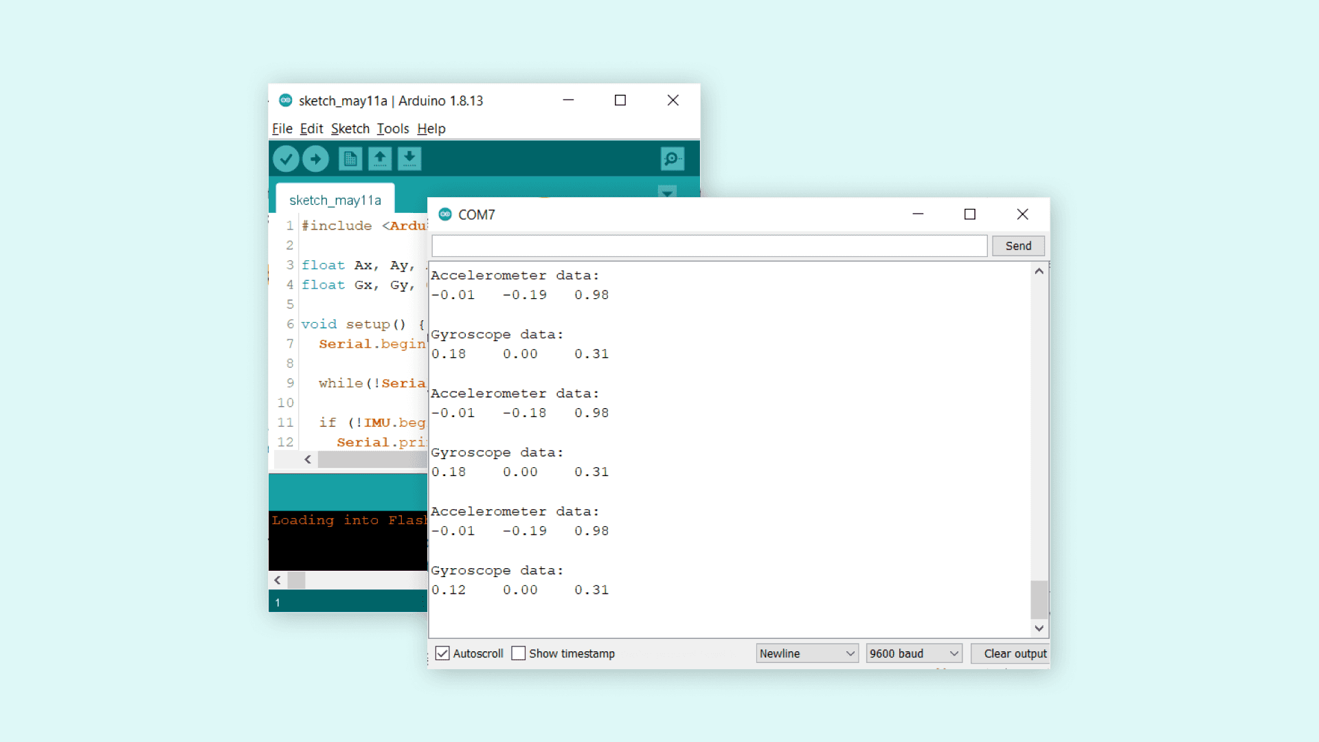
Task: Open the 9600 baud rate dropdown
Action: coord(913,653)
